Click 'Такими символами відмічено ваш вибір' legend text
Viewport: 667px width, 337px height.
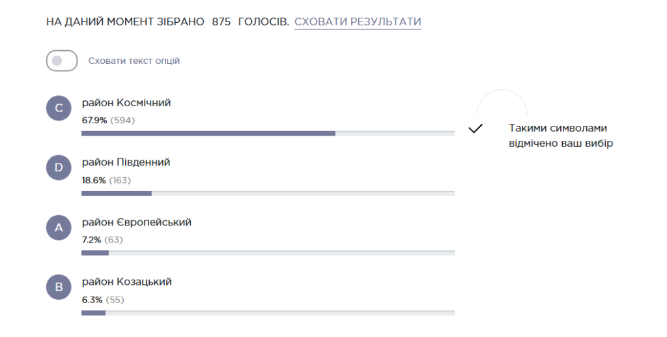tap(561, 136)
